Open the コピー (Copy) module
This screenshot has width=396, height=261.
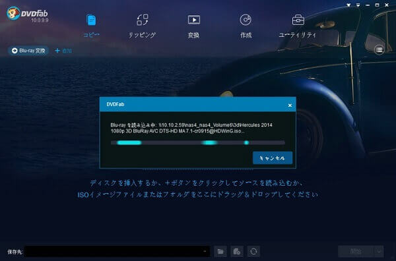pos(91,26)
